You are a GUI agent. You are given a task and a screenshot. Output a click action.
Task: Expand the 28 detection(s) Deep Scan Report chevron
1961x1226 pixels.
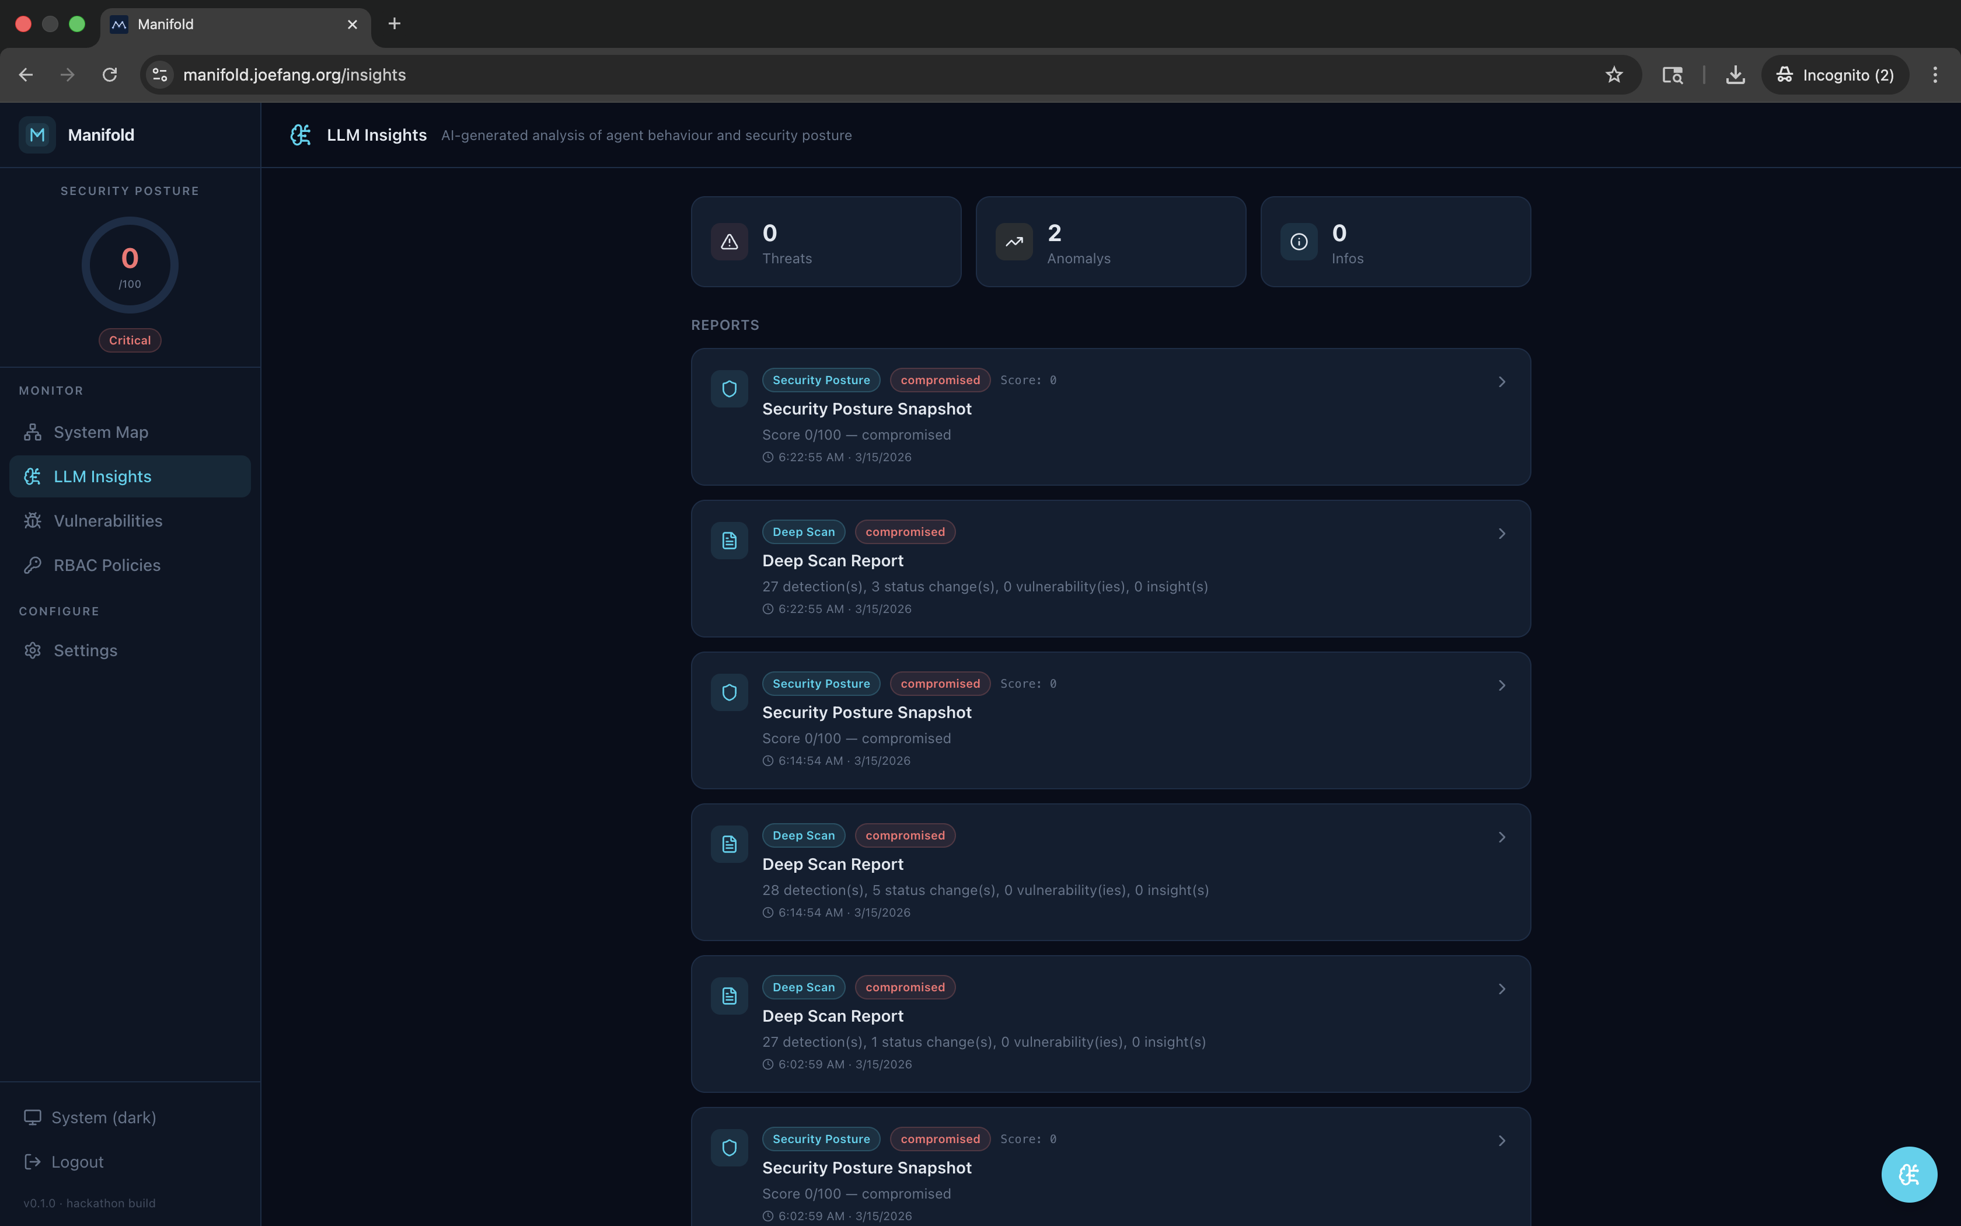tap(1502, 837)
